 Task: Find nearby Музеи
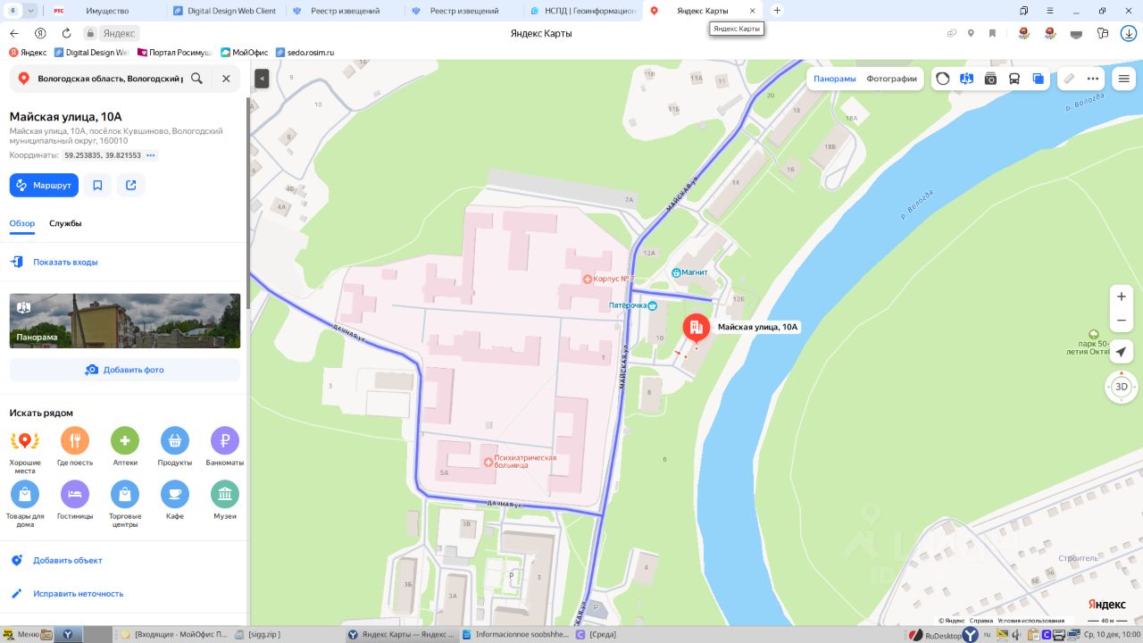[225, 501]
